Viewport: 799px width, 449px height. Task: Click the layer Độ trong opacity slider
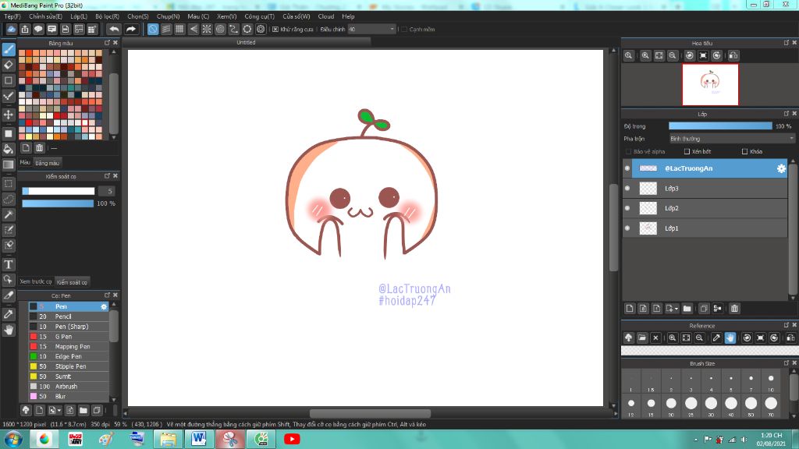(x=720, y=126)
